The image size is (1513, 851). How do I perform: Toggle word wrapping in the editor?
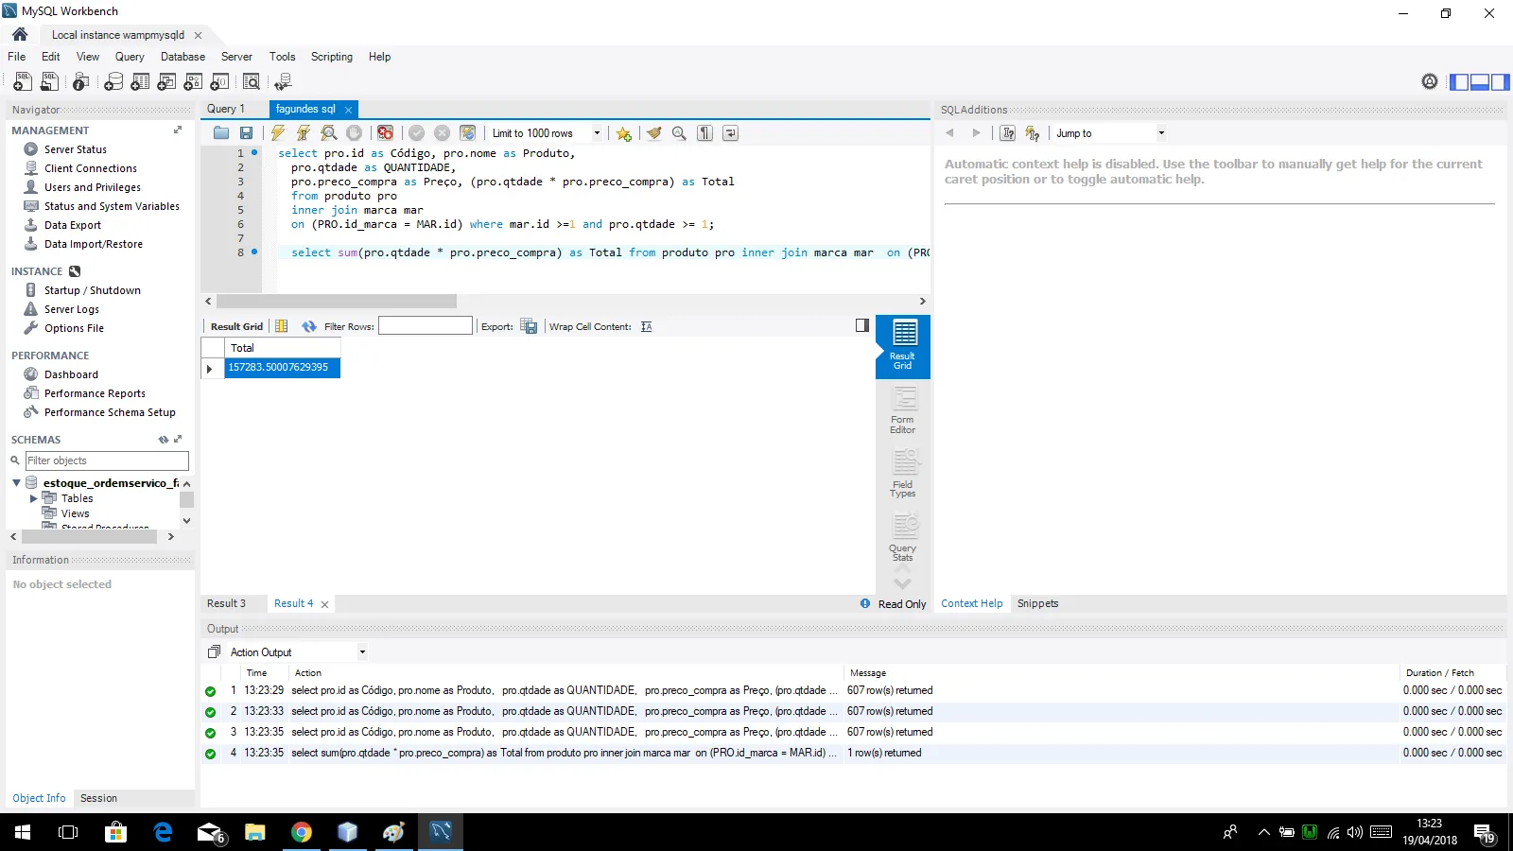(x=730, y=133)
